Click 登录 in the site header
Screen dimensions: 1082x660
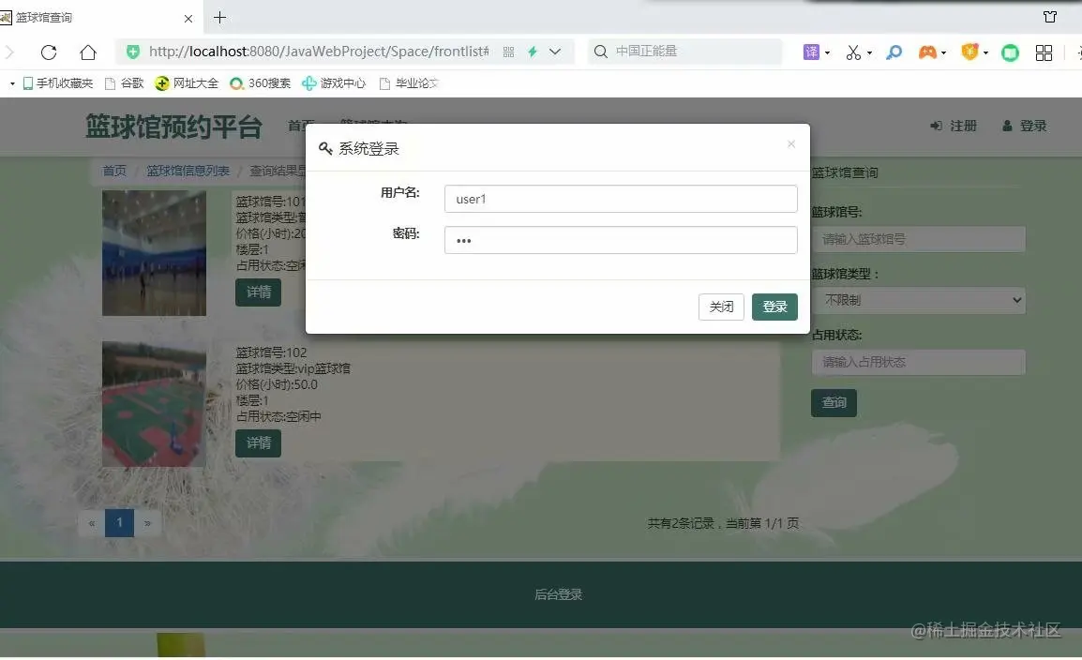(1025, 127)
